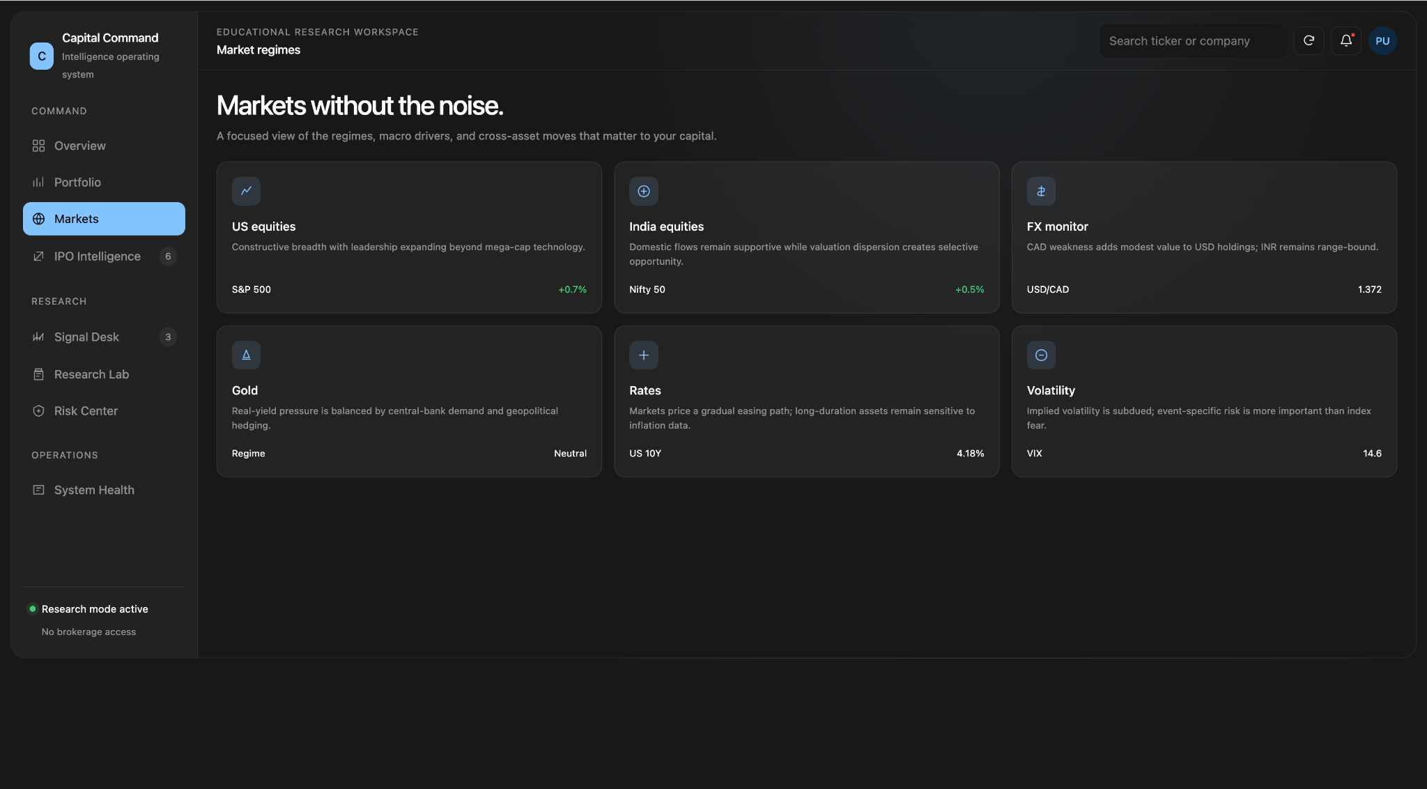Click the green Research mode active dot
This screenshot has height=789, width=1427.
32,608
